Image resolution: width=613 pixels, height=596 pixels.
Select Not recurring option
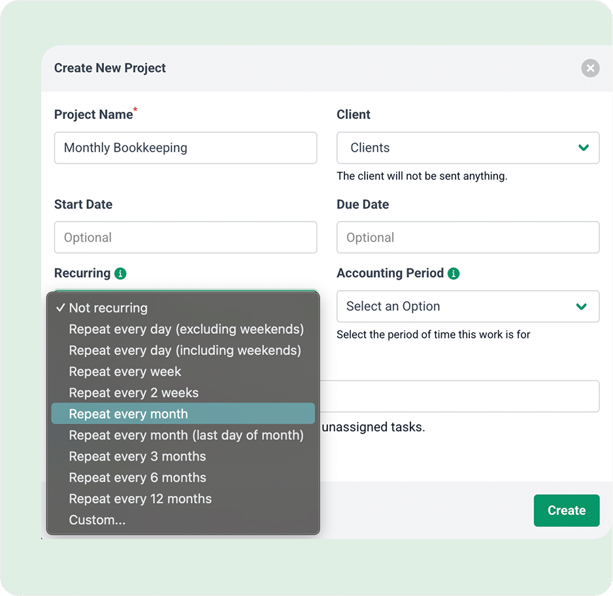click(183, 308)
